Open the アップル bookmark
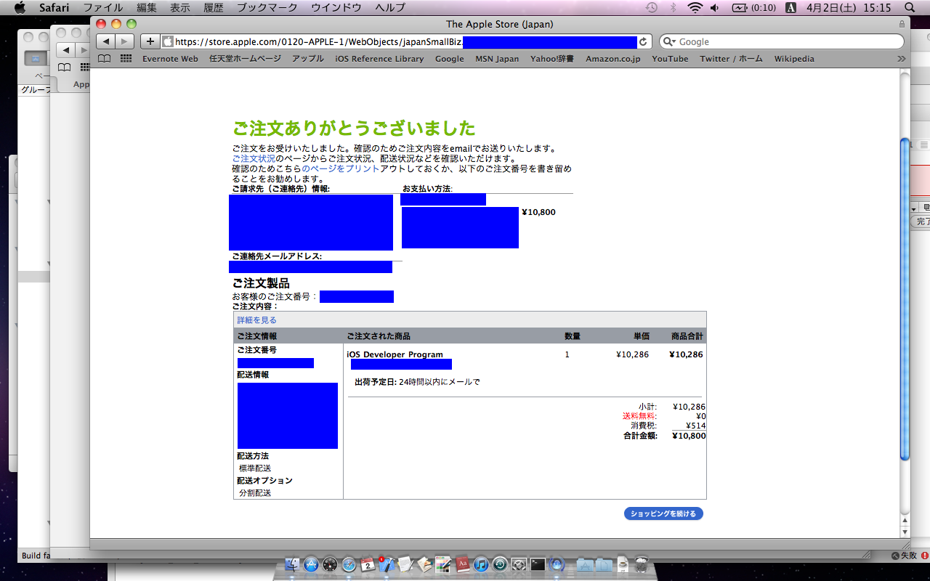Viewport: 930px width, 581px height. [308, 59]
